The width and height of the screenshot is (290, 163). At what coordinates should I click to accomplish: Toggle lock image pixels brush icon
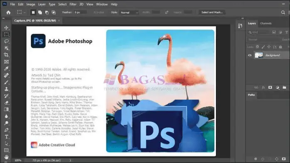tap(263, 47)
